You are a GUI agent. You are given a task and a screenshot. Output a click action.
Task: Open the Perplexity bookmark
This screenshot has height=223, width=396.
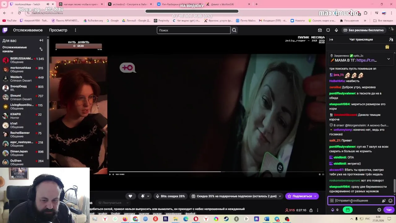161,21
